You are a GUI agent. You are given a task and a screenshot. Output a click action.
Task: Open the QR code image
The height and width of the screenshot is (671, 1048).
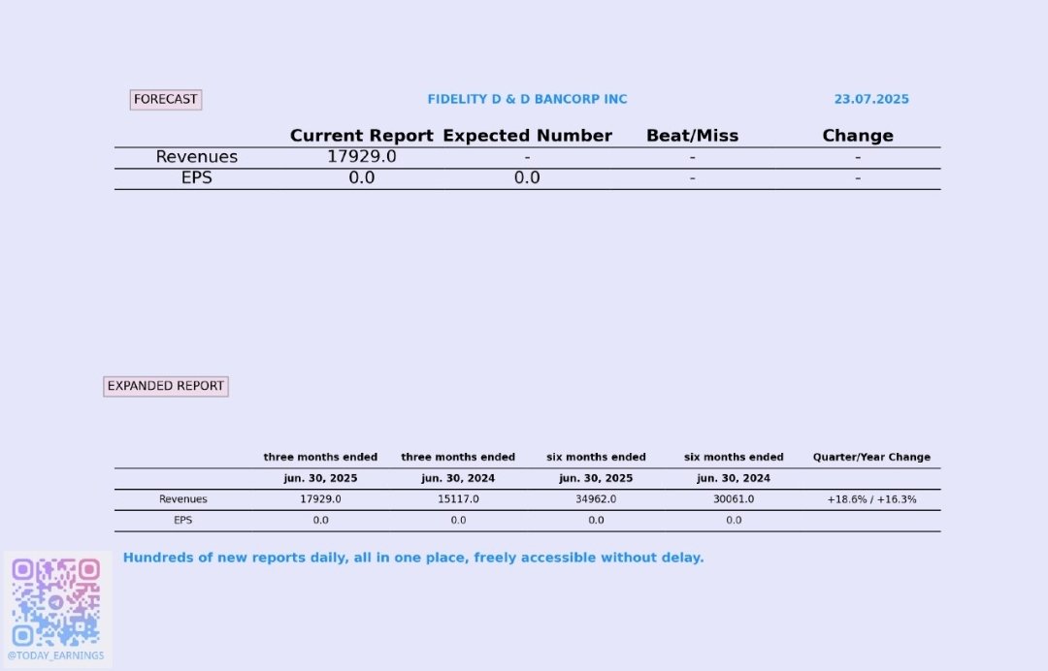56,601
